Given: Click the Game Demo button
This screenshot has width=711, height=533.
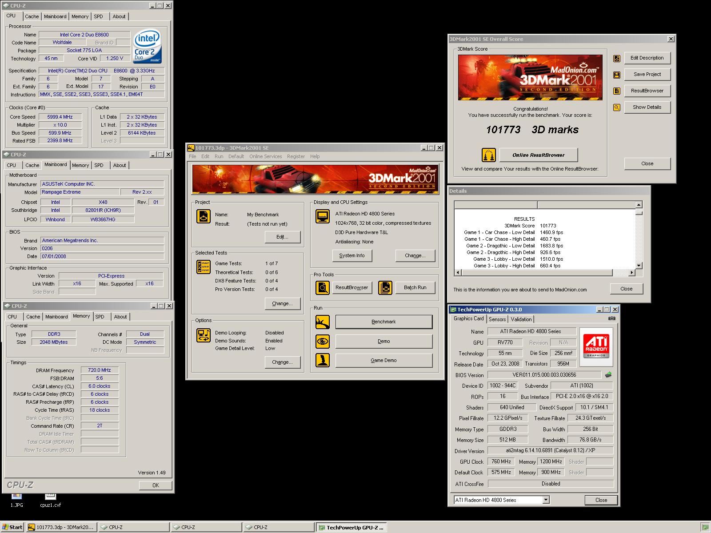Looking at the screenshot, I should coord(384,360).
